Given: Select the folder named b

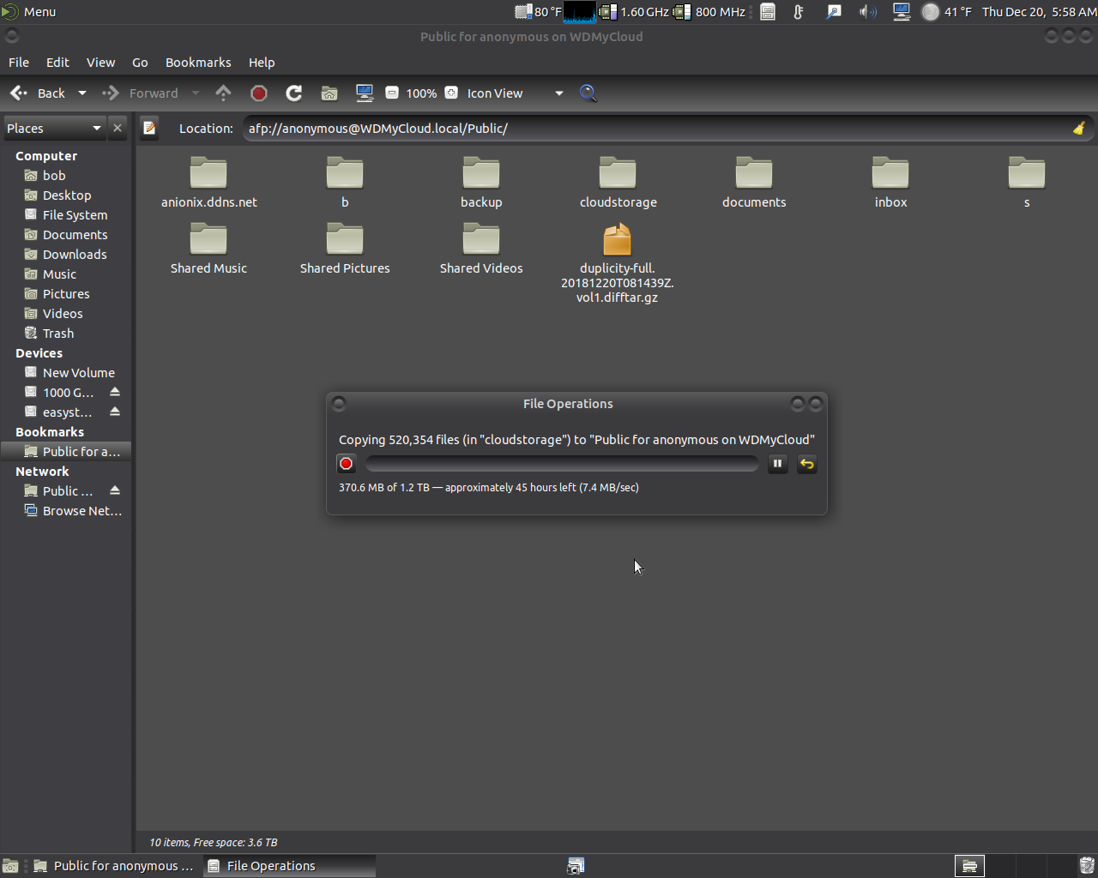Looking at the screenshot, I should pos(345,183).
